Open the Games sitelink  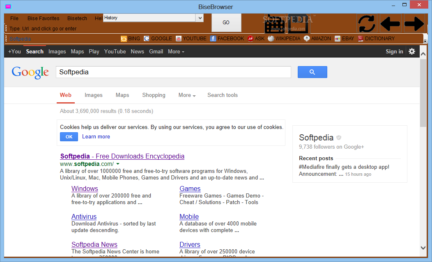pyautogui.click(x=190, y=189)
